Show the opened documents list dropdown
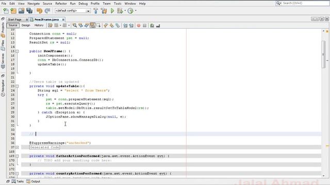The height and width of the screenshot is (185, 330). pyautogui.click(x=322, y=19)
